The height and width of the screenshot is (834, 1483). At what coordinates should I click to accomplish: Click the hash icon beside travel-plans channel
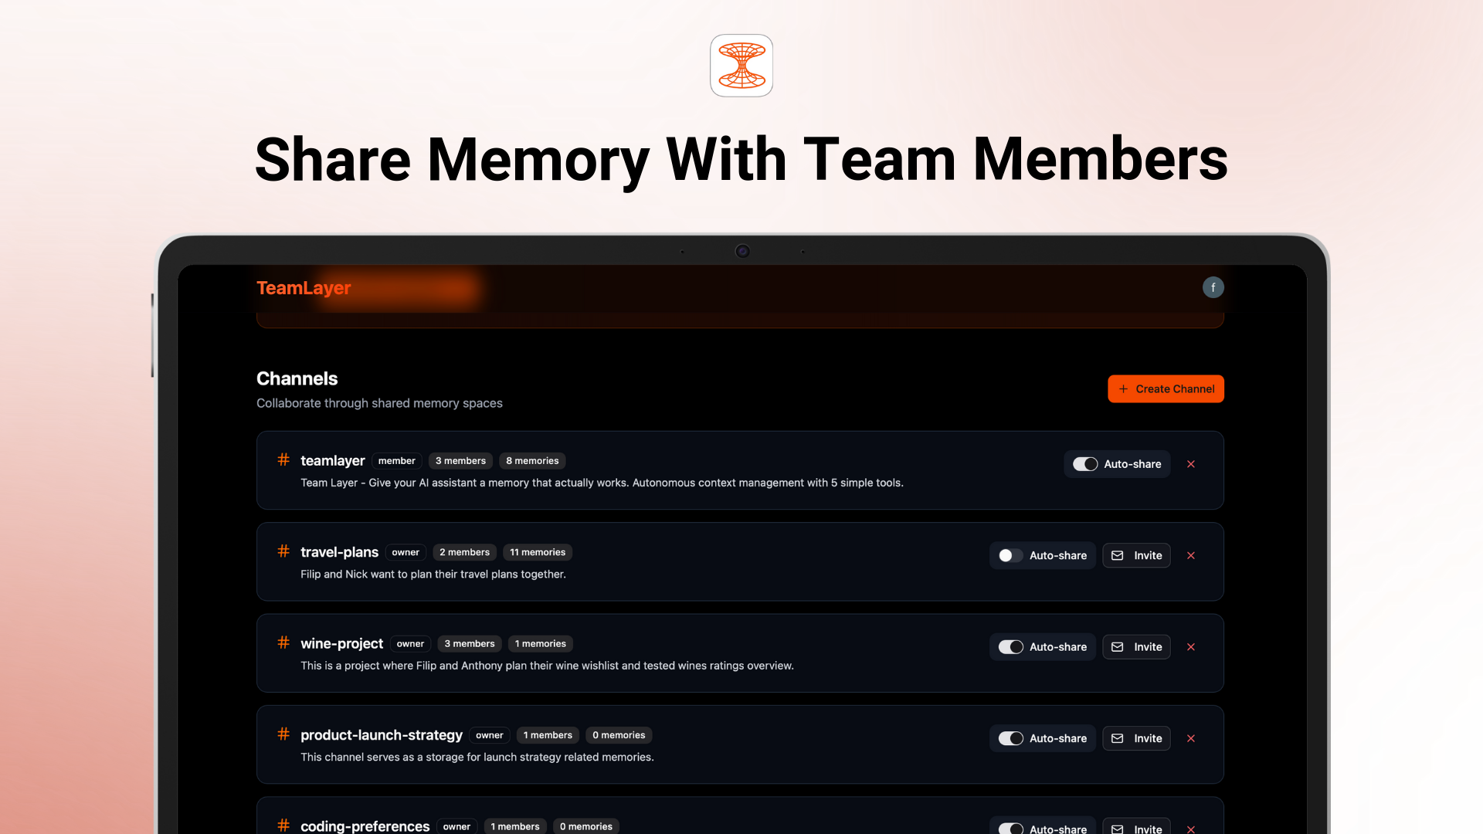pos(283,551)
